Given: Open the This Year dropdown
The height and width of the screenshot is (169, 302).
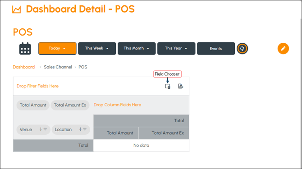Looking at the screenshot, I should pyautogui.click(x=176, y=48).
